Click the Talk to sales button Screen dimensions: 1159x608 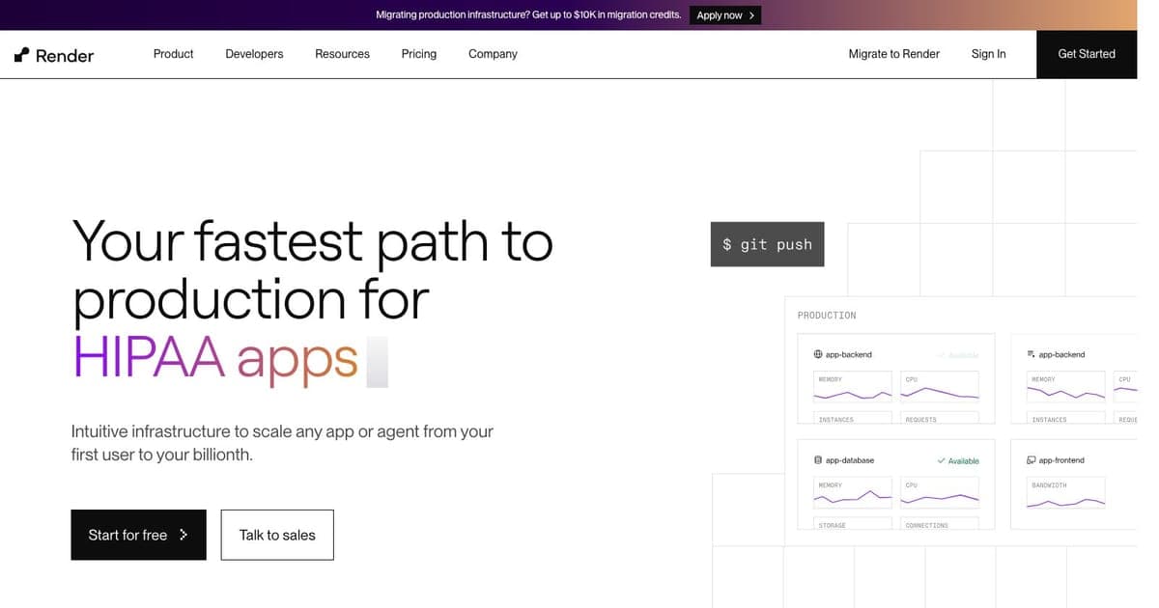click(277, 535)
